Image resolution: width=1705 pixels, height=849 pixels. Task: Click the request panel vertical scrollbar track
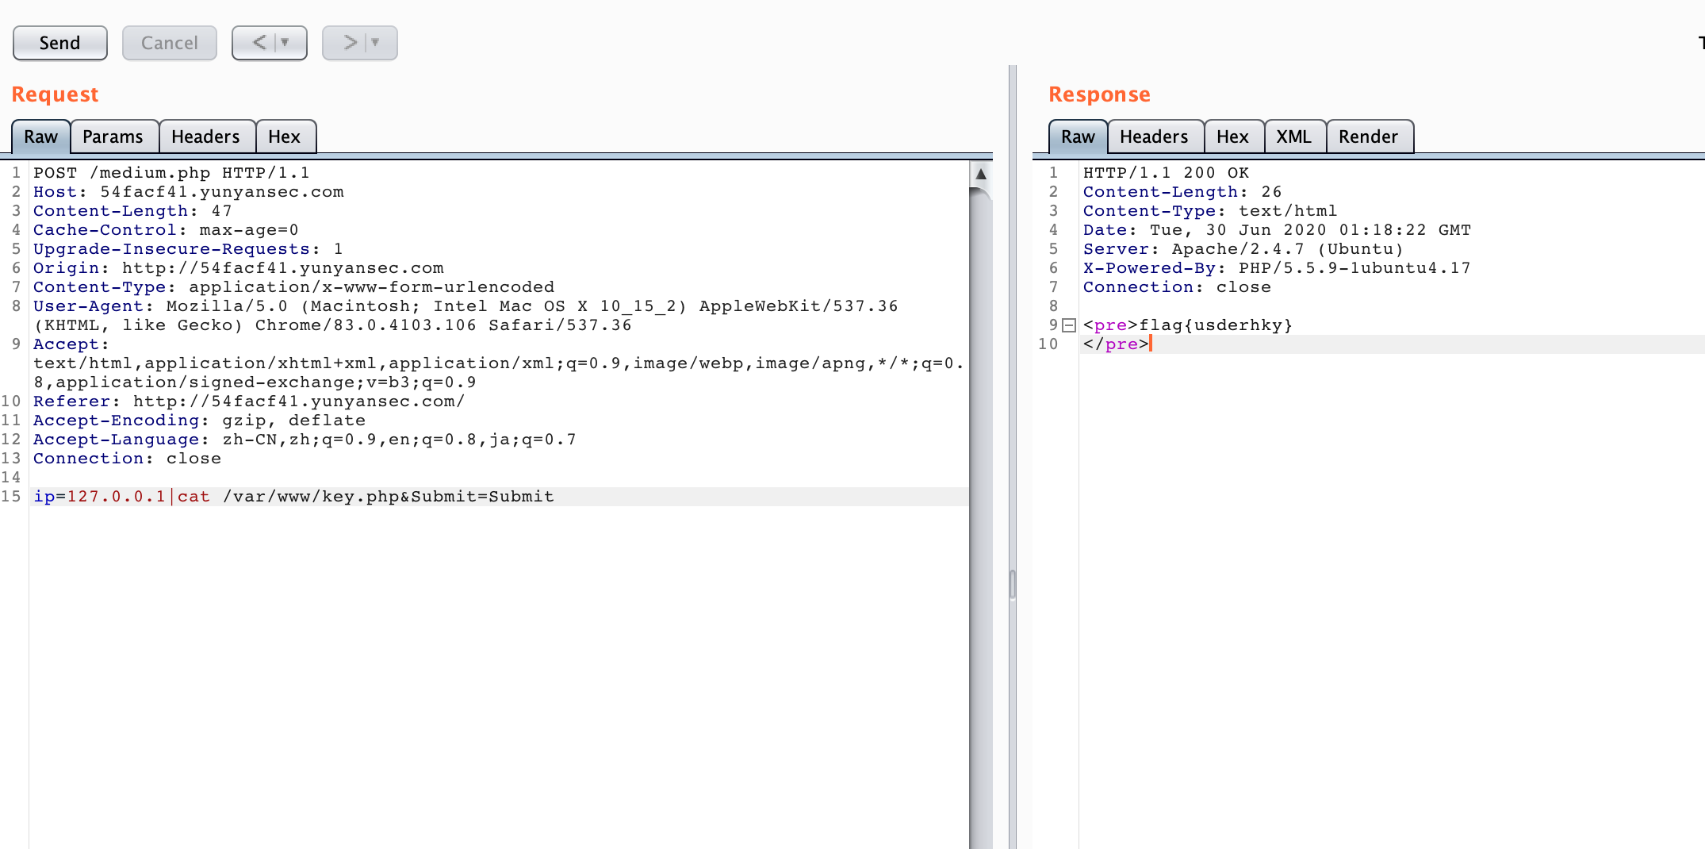(x=981, y=516)
